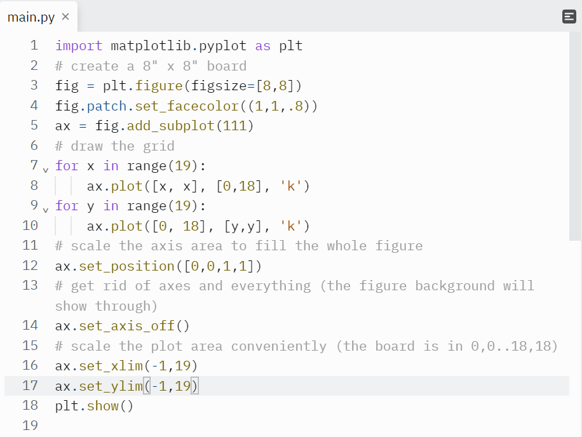582x437 pixels.
Task: Collapse the for y loop code fold
Action: pos(45,208)
